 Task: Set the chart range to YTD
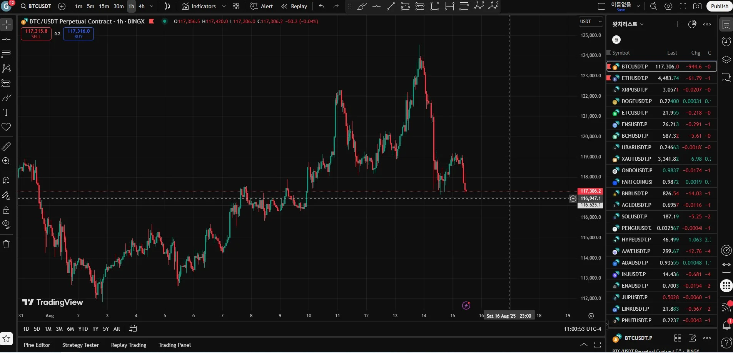[x=83, y=329]
